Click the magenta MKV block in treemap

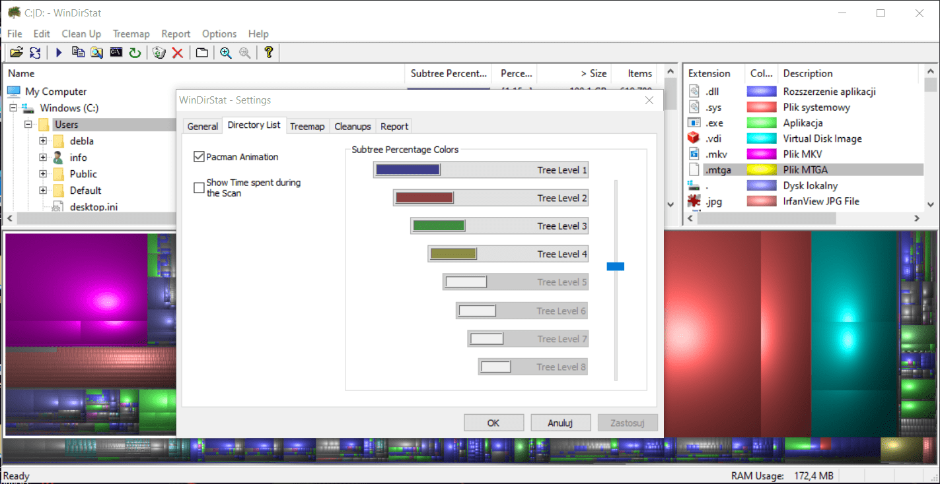point(76,290)
